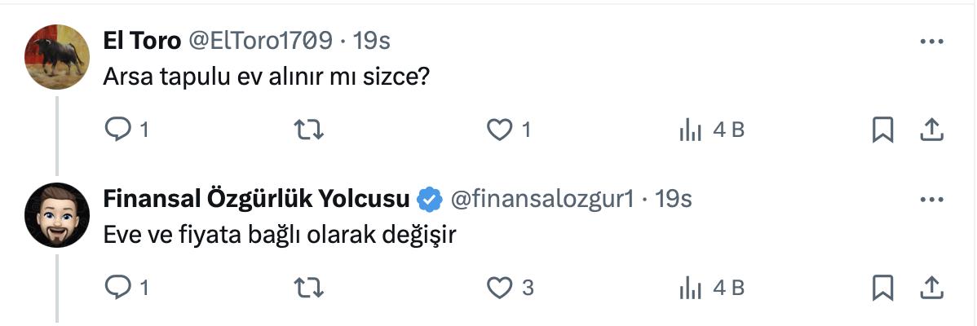Reply to Finansal Özgürlük Yolcusu's tweet
The width and height of the screenshot is (977, 326).
[x=118, y=287]
